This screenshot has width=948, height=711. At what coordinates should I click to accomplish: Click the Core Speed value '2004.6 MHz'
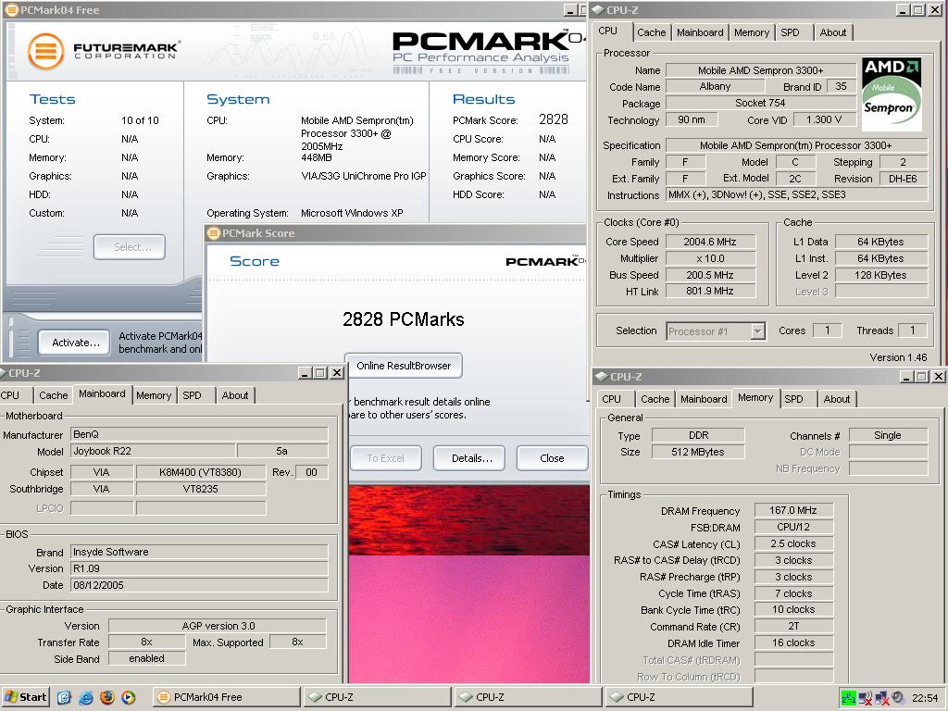[x=710, y=242]
